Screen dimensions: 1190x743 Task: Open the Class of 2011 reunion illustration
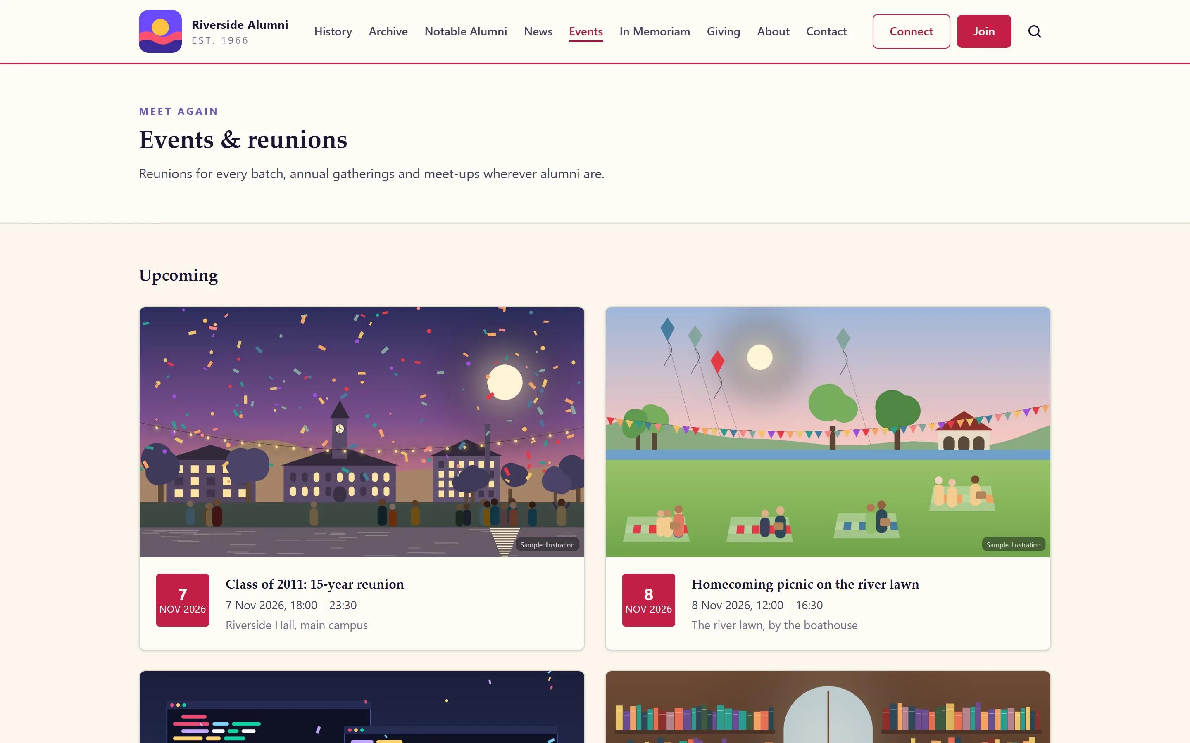362,432
